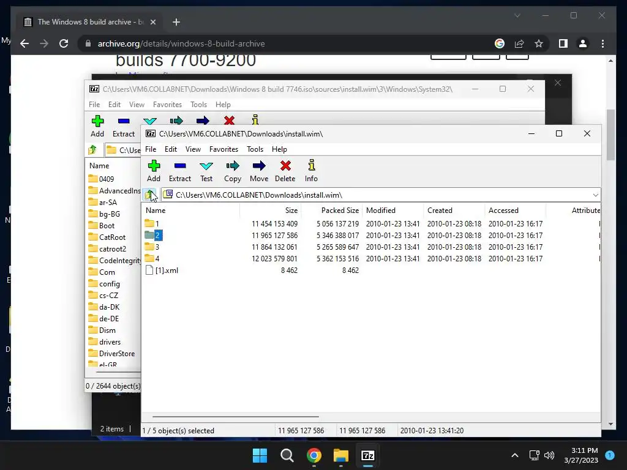Open File menu in background System32 window
This screenshot has width=627, height=470.
[x=94, y=104]
